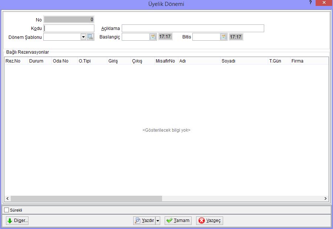Click the help question mark icon

click(x=310, y=3)
